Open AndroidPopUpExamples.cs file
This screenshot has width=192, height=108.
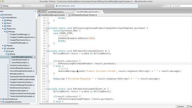point(21,68)
